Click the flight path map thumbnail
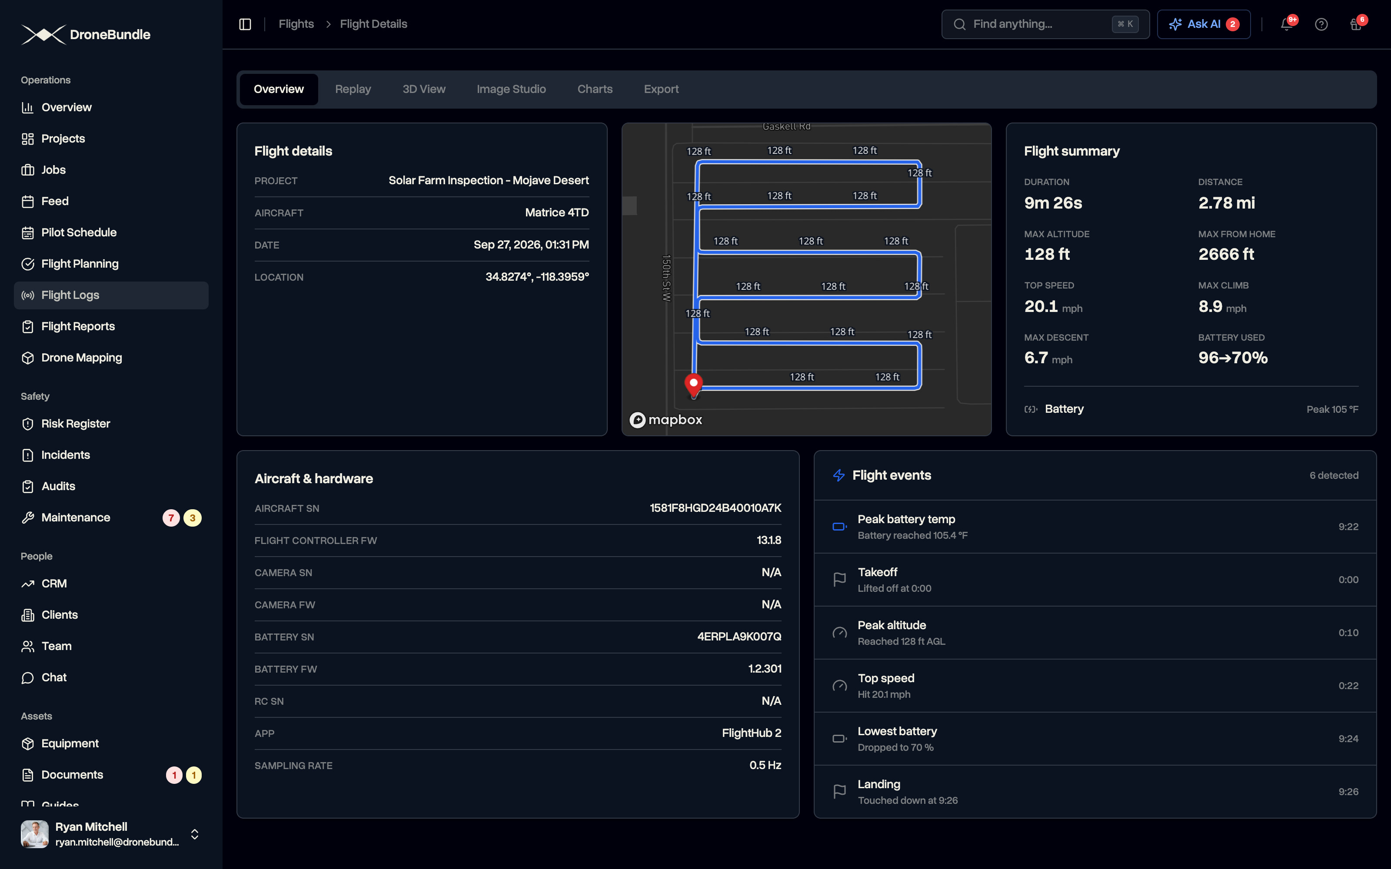This screenshot has width=1391, height=869. click(806, 279)
